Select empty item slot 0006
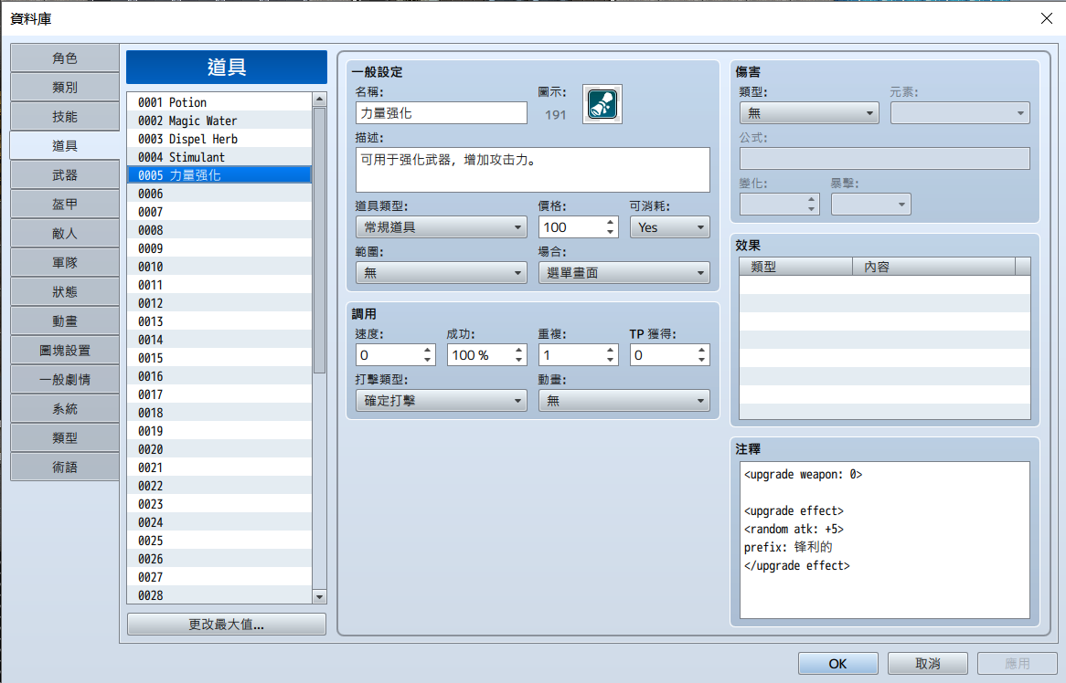1066x683 pixels. click(x=219, y=194)
